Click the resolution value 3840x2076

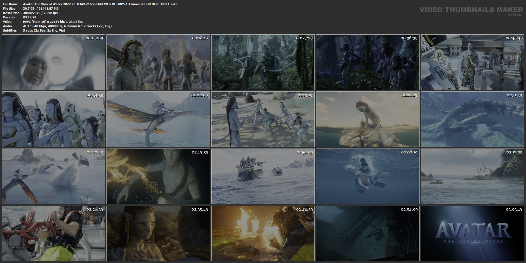click(32, 13)
